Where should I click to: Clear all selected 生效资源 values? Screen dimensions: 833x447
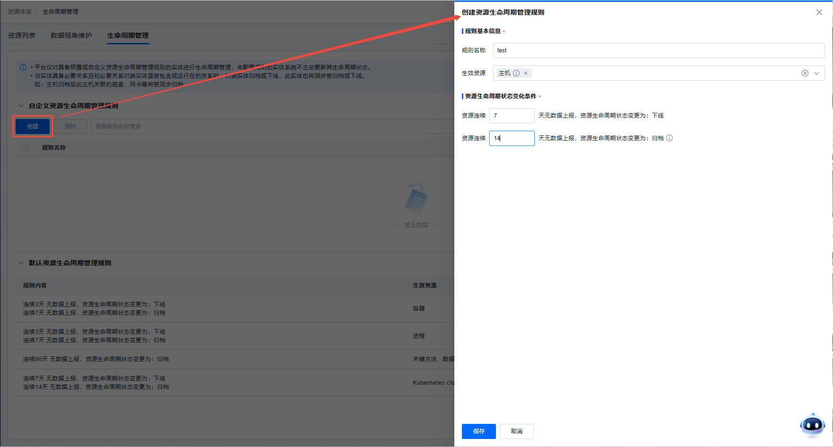[x=805, y=73]
